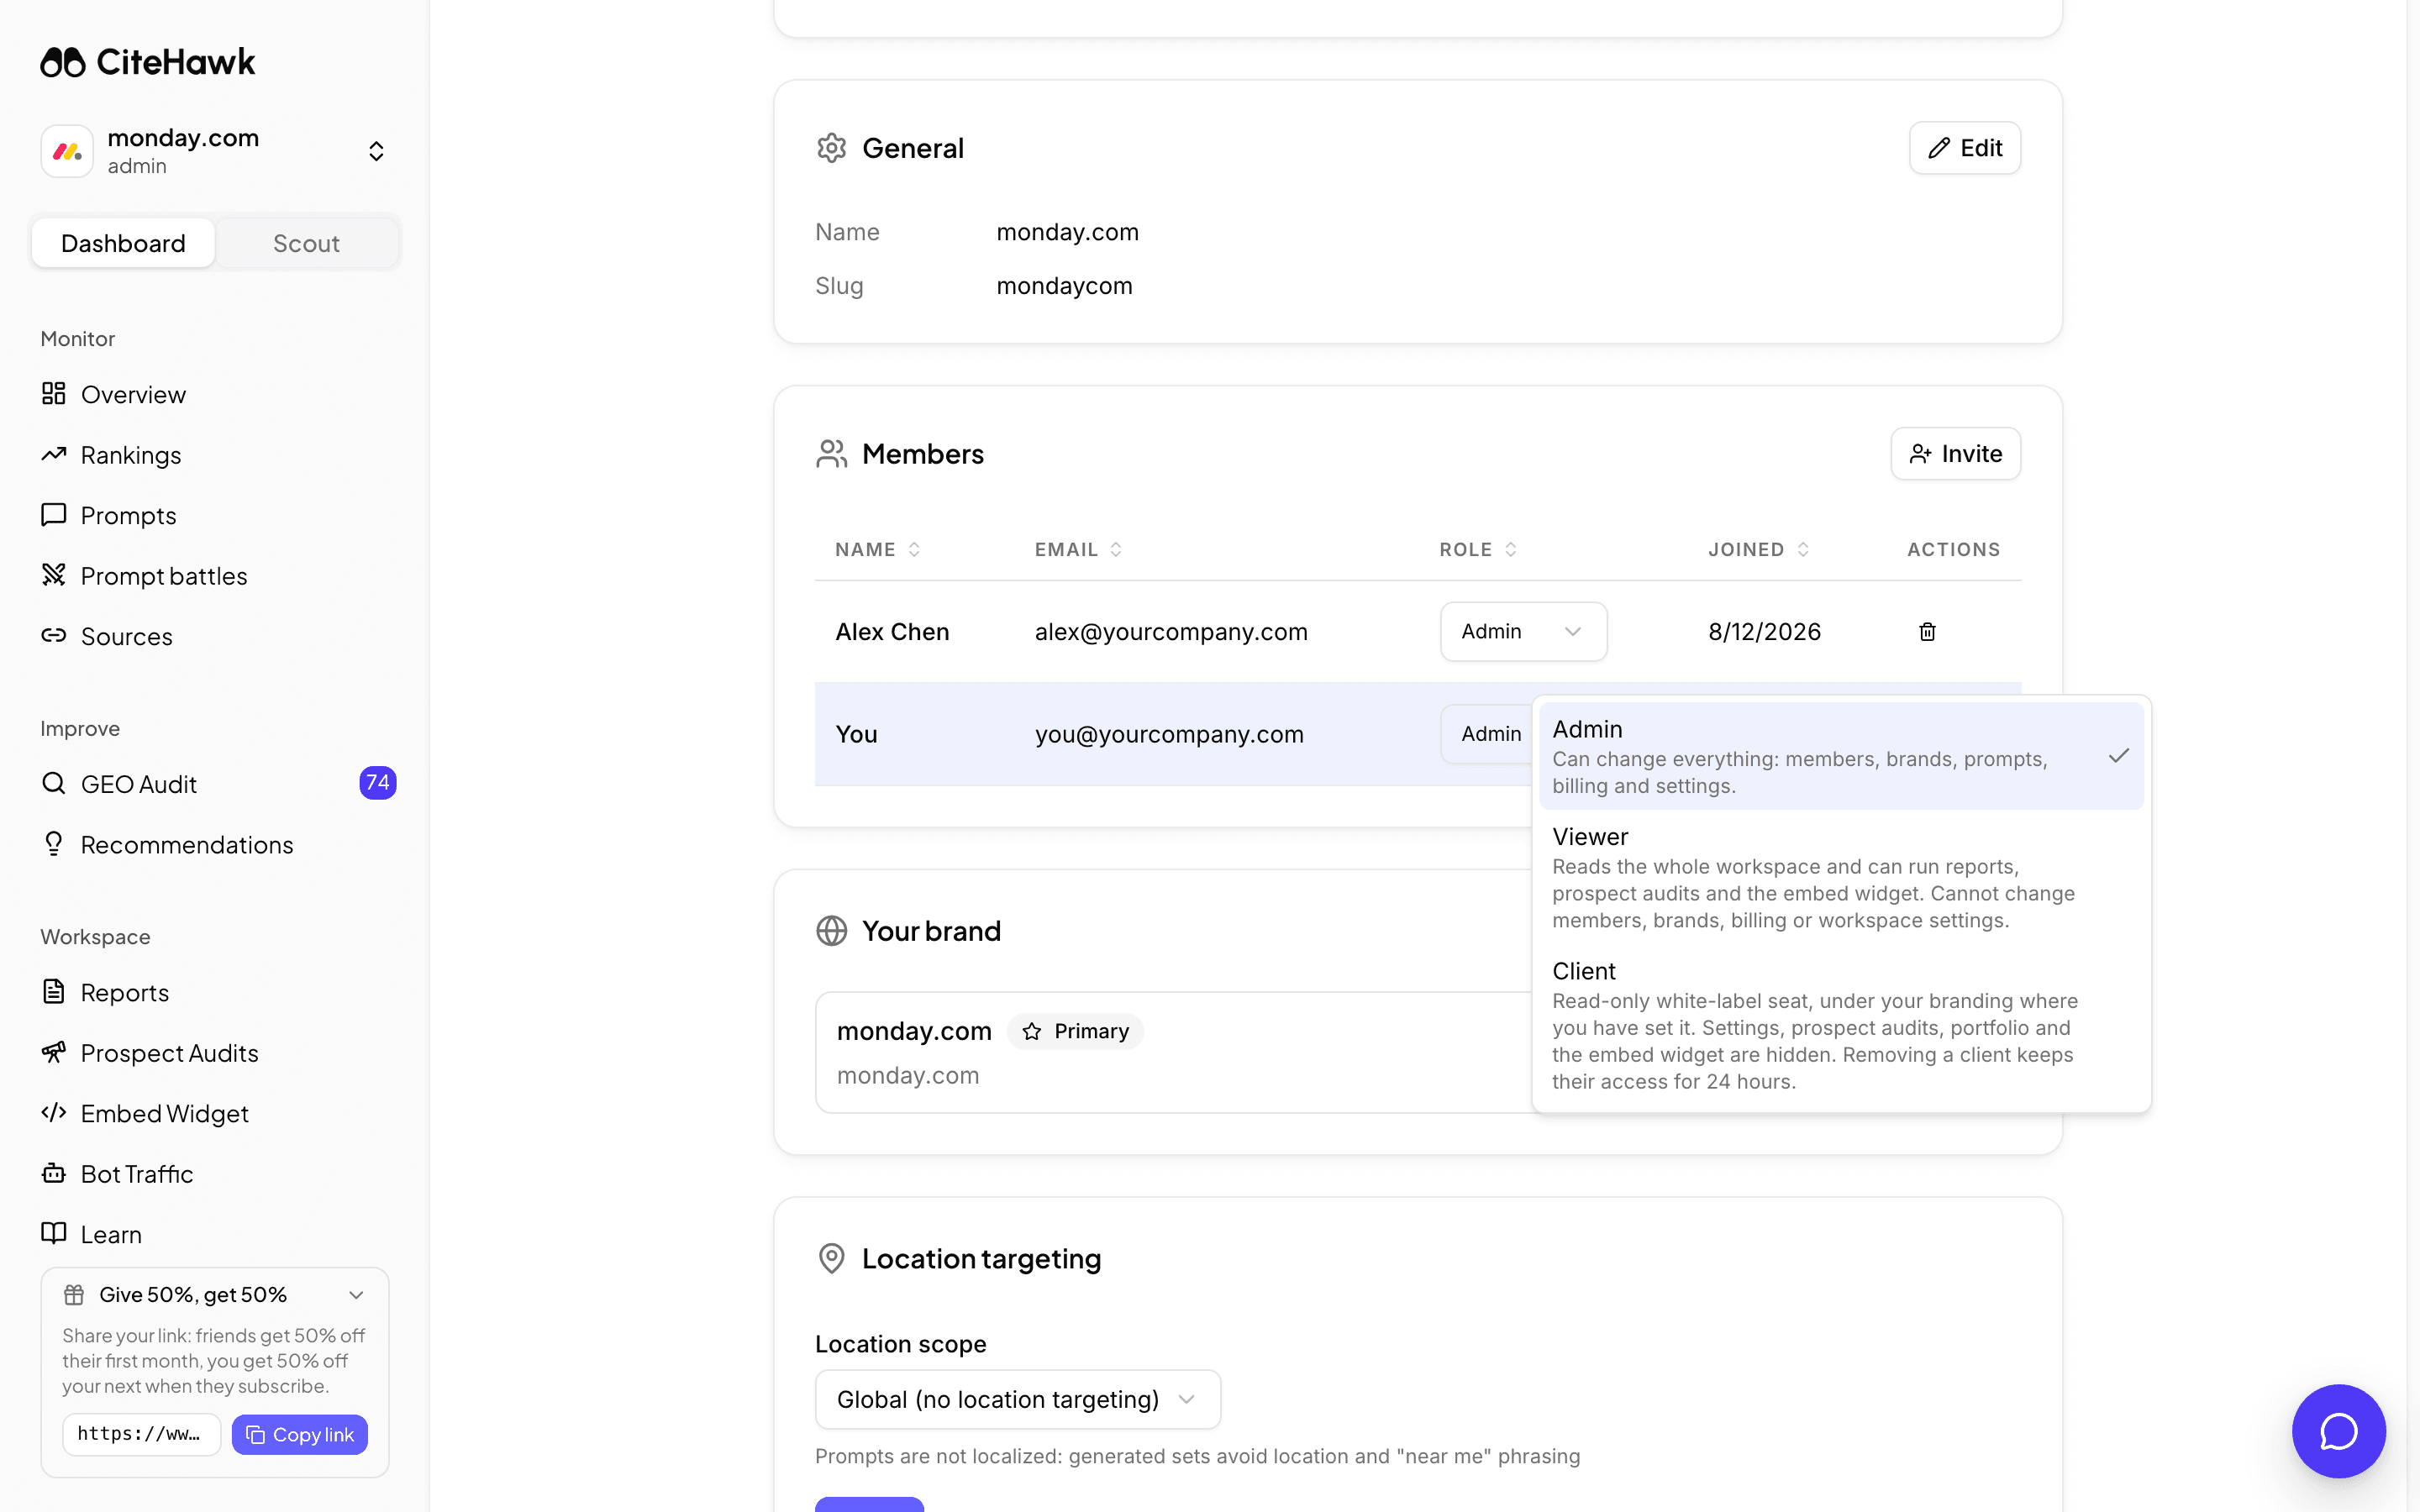2420x1512 pixels.
Task: Sort members by Joined column
Action: pyautogui.click(x=1758, y=549)
